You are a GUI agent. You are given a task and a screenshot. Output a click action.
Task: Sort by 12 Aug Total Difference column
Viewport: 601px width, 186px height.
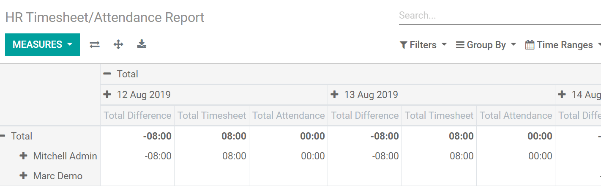(137, 115)
